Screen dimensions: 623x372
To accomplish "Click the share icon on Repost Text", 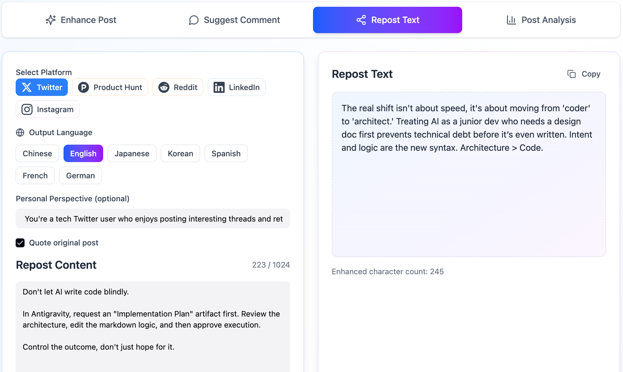I will point(362,20).
